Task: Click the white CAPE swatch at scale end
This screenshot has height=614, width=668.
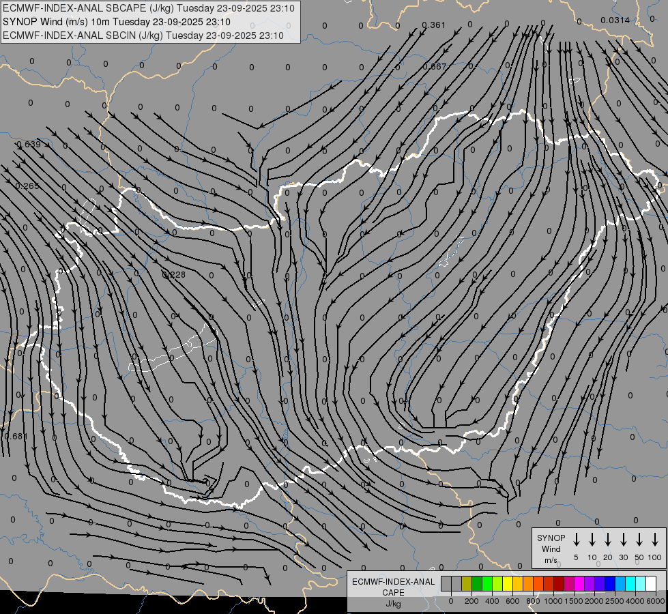Action: [x=651, y=583]
